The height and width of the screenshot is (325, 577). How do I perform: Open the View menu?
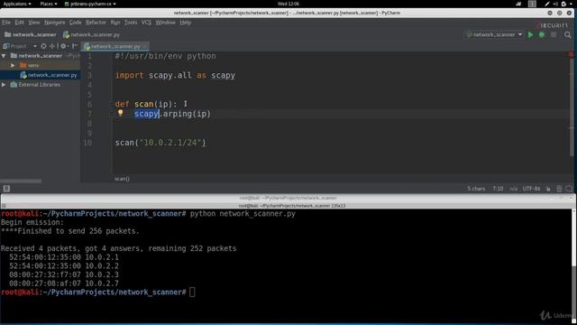tap(34, 23)
